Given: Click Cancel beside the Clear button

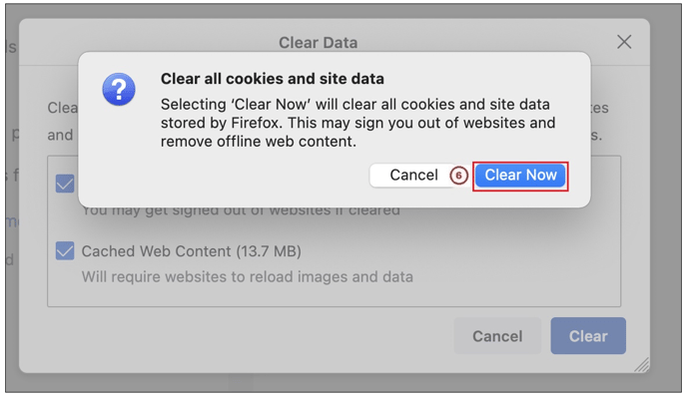Looking at the screenshot, I should 497,336.
